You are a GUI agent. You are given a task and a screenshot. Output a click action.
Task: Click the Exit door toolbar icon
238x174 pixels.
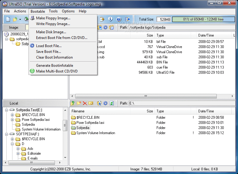coord(127,19)
